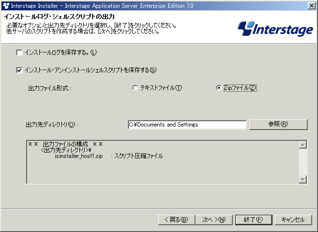Click the スクリプト圧縮ファイル description text
Viewport: 318px width, 232px height.
pyautogui.click(x=139, y=156)
